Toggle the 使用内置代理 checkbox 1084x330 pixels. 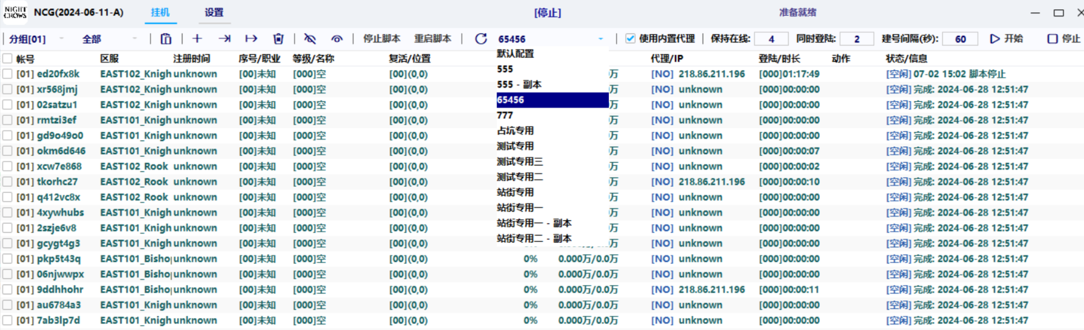click(x=630, y=38)
